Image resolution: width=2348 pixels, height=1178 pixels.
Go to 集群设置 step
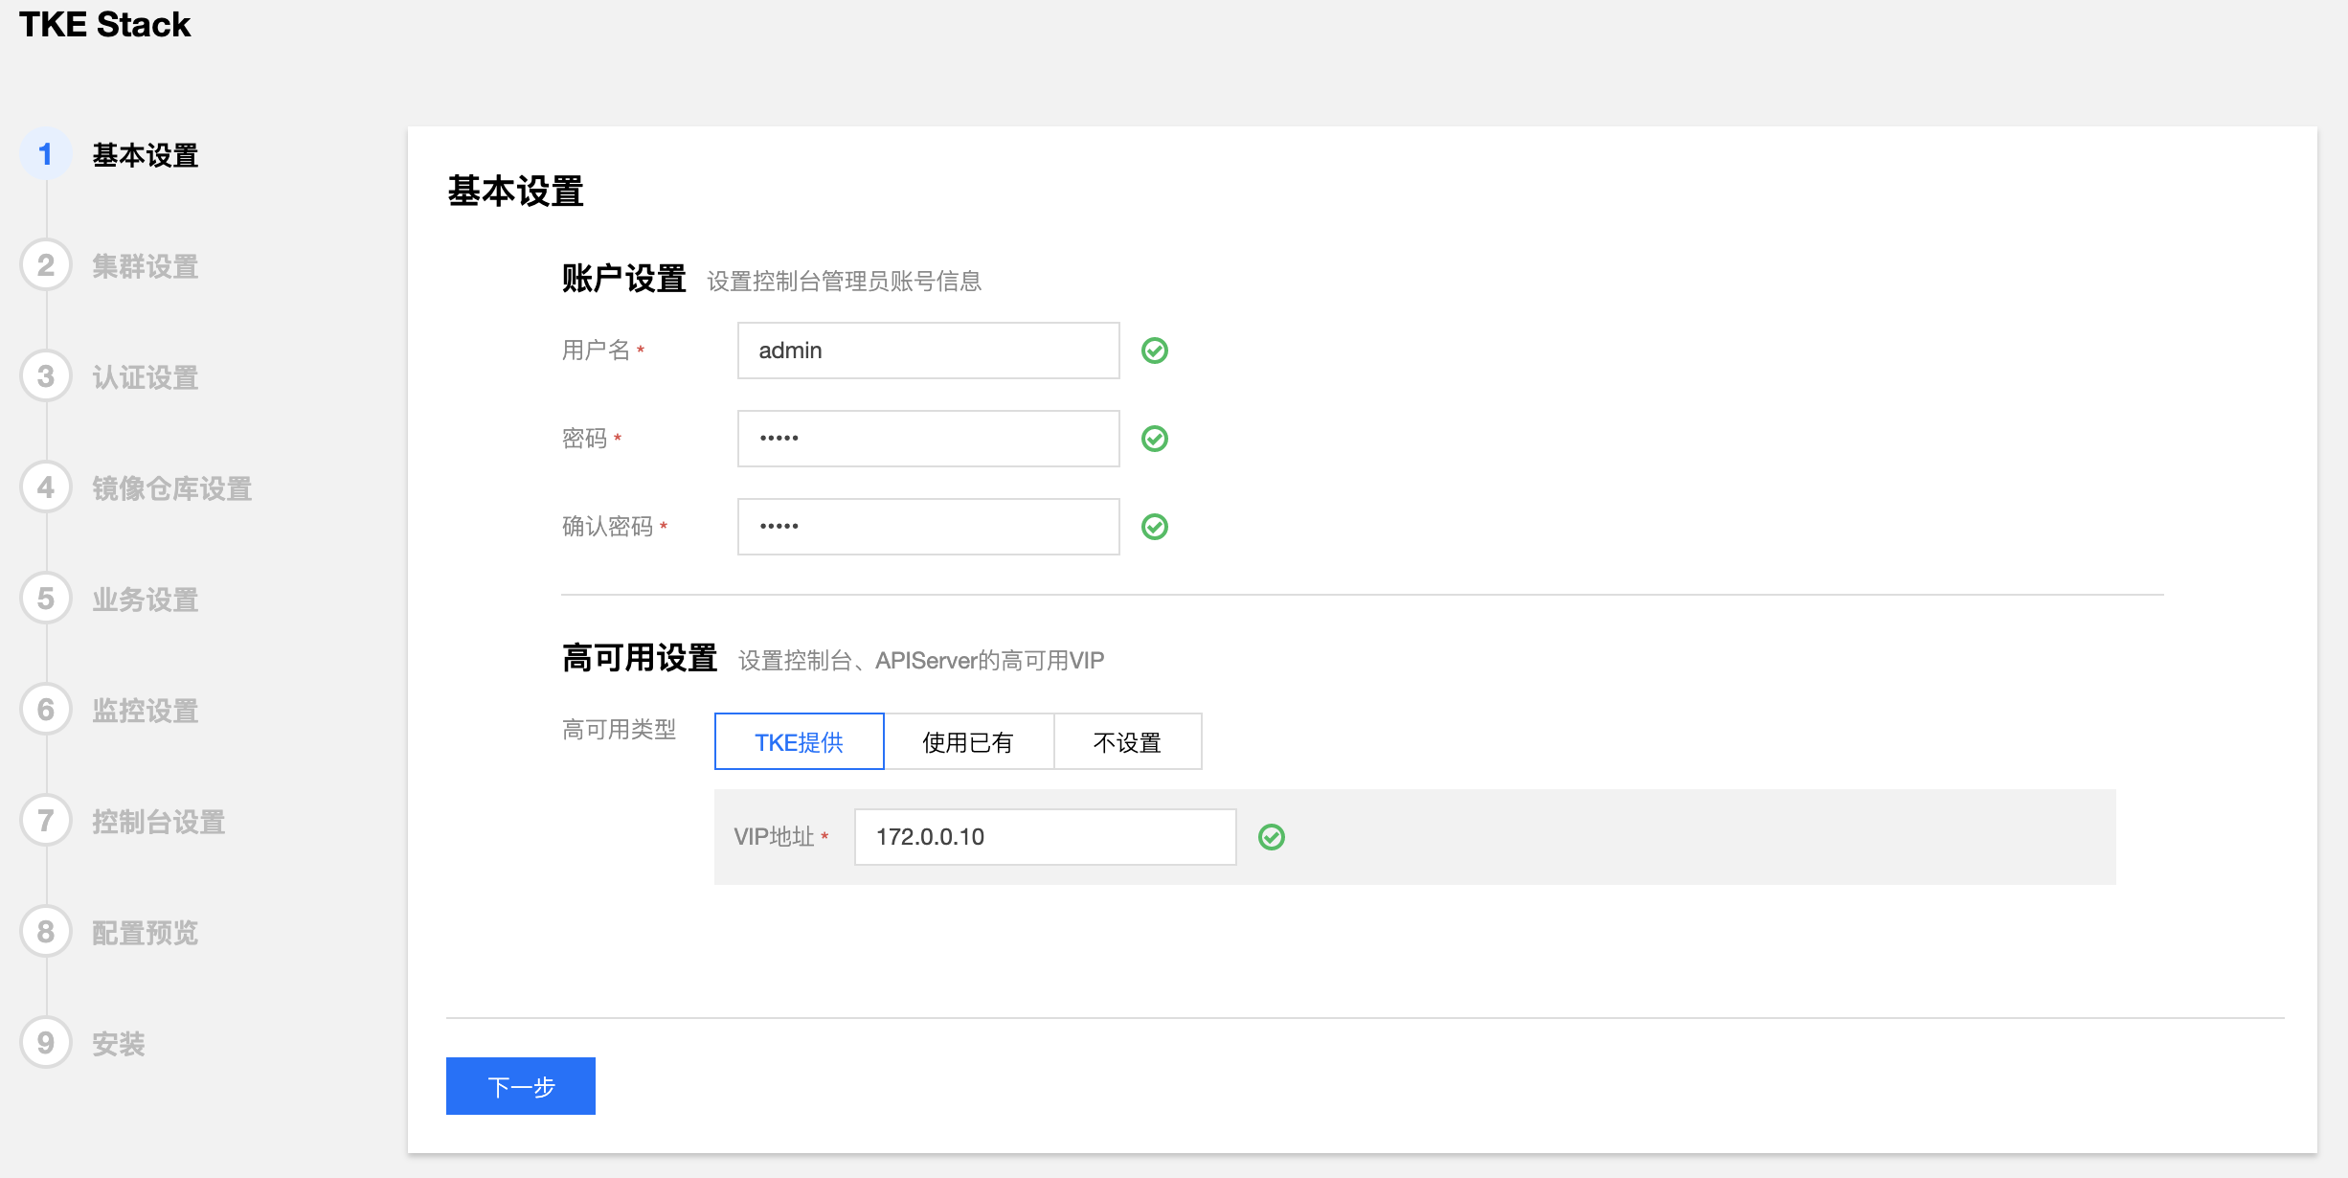coord(146,266)
